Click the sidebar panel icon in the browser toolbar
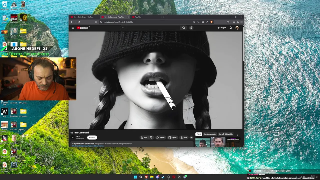Screen dimensions: 320x180 (228, 22)
